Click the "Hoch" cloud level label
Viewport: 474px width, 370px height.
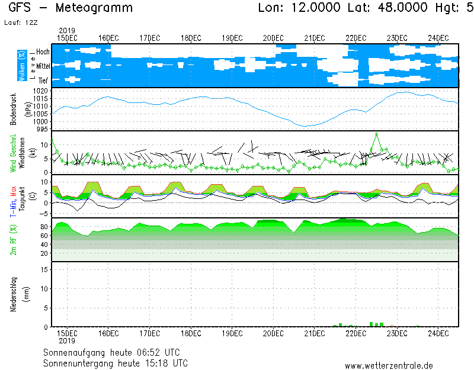(43, 52)
